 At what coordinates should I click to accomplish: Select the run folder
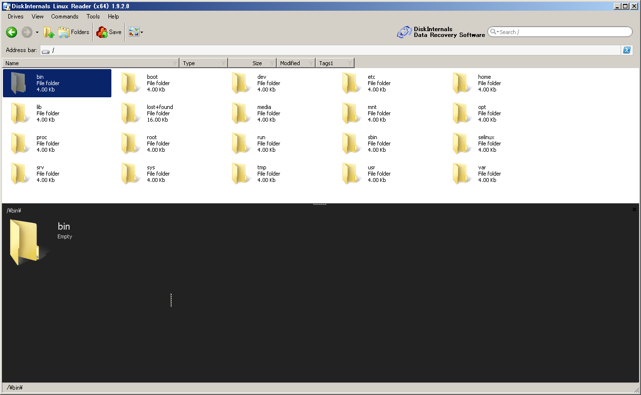[278, 144]
